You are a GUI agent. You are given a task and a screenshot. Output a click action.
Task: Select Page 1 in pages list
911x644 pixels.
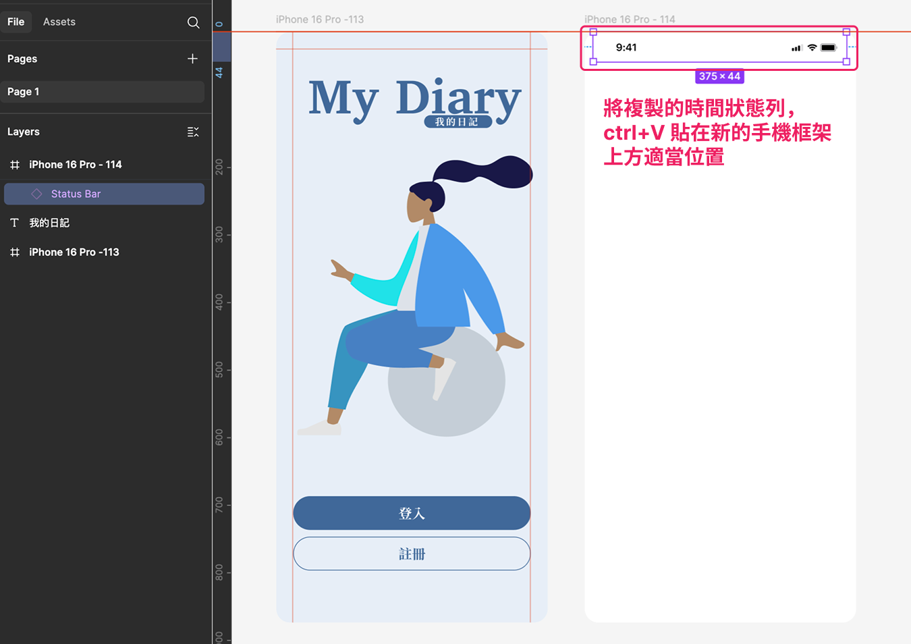[103, 92]
